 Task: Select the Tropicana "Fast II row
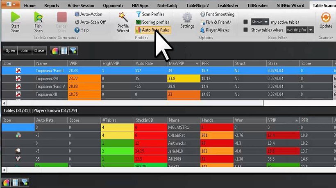click(x=169, y=70)
